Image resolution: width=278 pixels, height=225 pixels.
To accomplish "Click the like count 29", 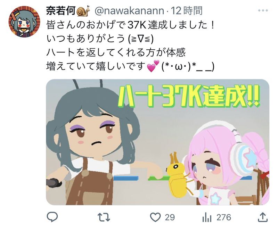I will (170, 217).
